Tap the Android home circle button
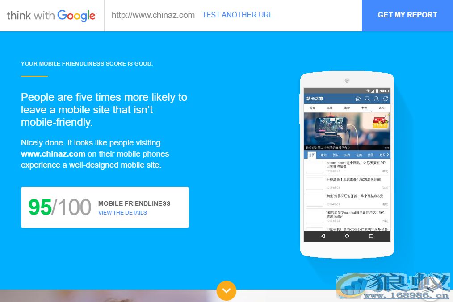This screenshot has height=302, width=453. (347, 236)
